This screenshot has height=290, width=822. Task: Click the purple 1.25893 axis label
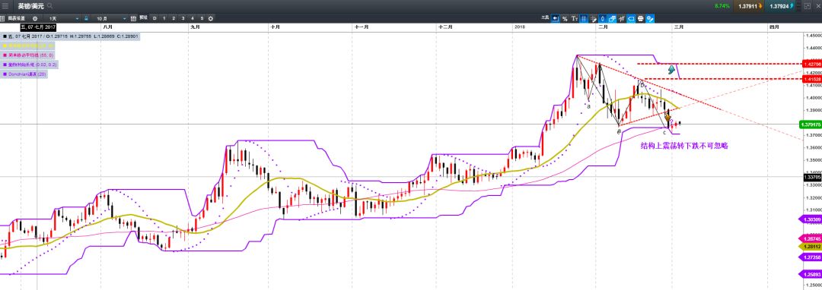810,274
